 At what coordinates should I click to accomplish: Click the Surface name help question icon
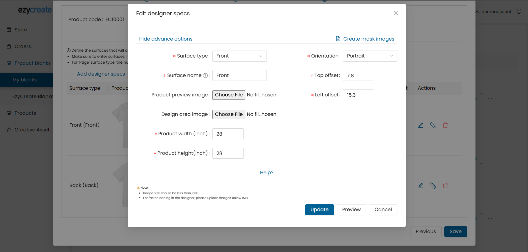(x=205, y=76)
